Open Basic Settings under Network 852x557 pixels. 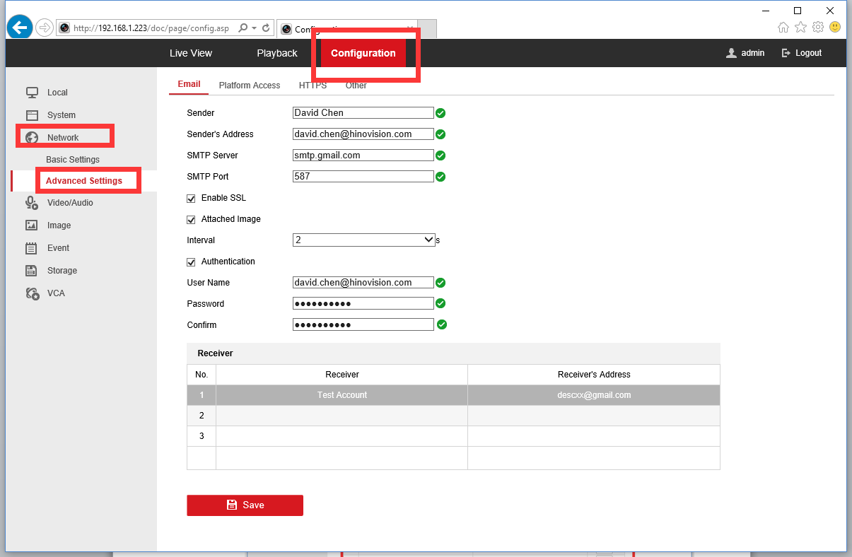coord(73,160)
